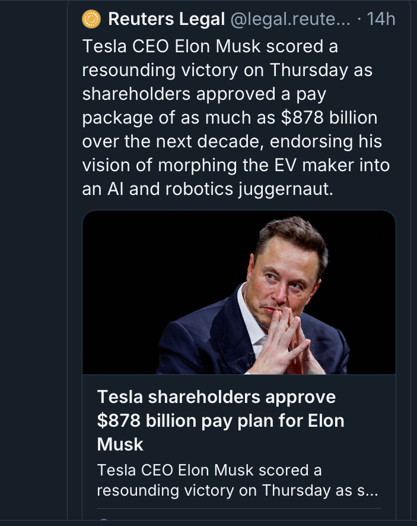Open the 14h post timestamp

coord(381,20)
